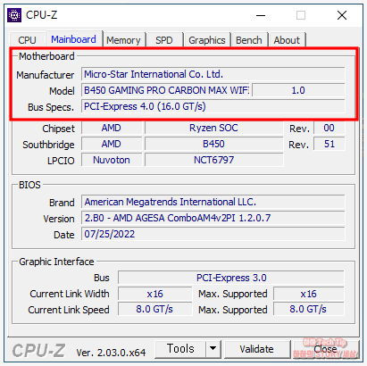Click the Close button at bottom
Image resolution: width=367 pixels, height=366 pixels.
coord(325,349)
